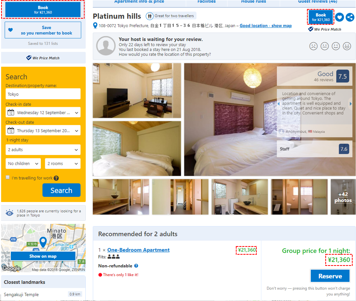Show next review with right arrow
Image resolution: width=356 pixels, height=301 pixels.
350,104
